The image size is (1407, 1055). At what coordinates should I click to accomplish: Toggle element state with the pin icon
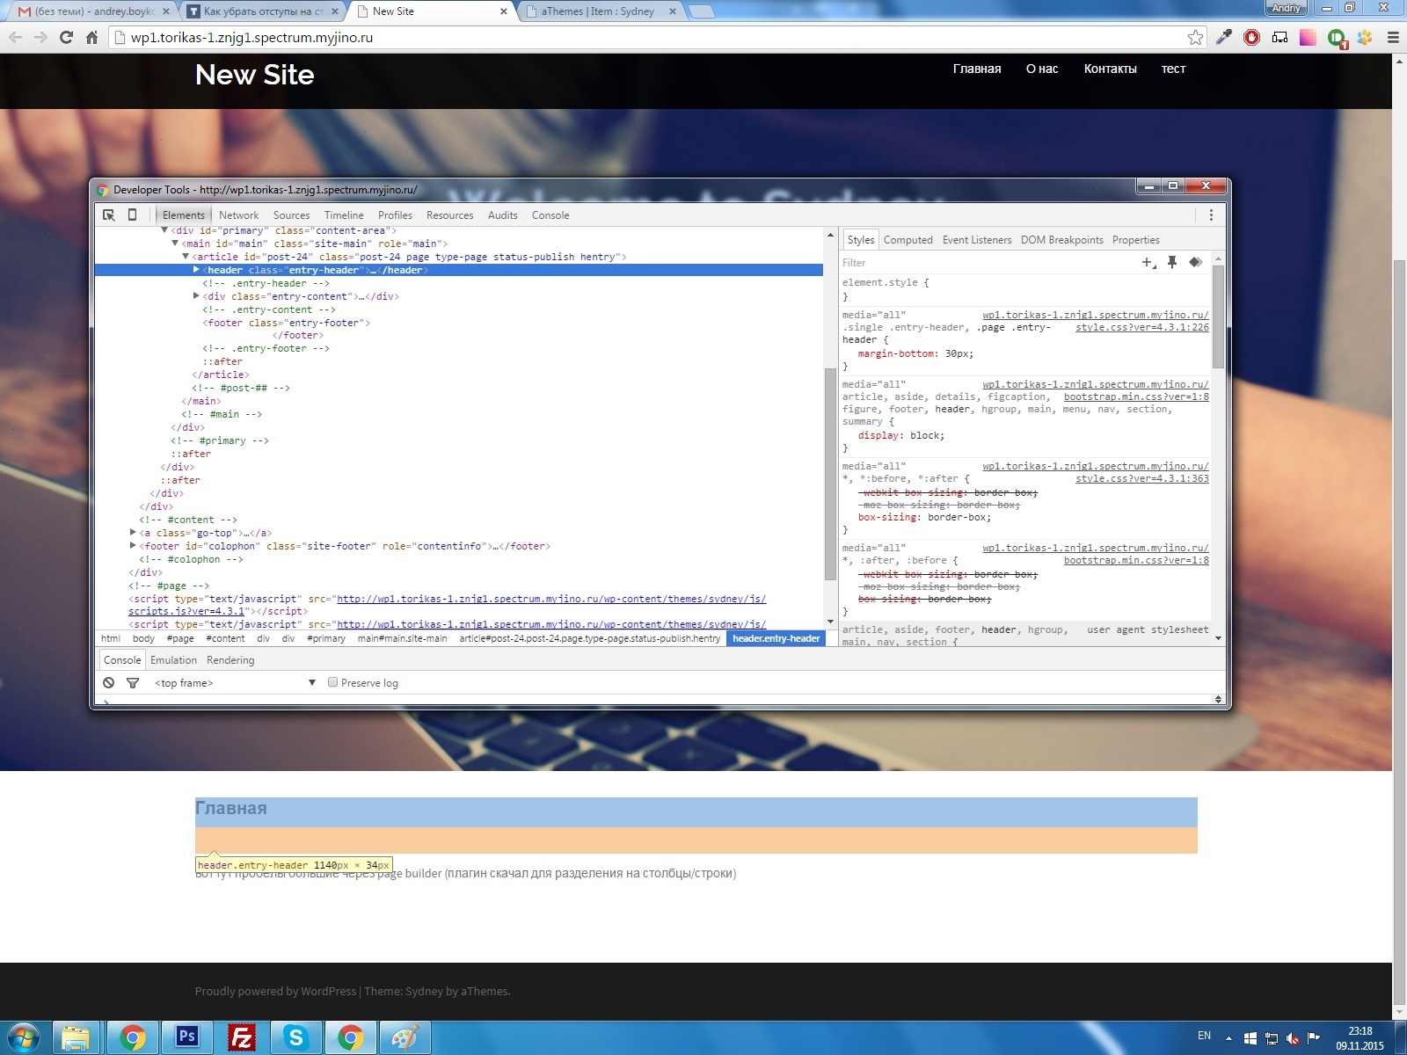click(x=1172, y=262)
